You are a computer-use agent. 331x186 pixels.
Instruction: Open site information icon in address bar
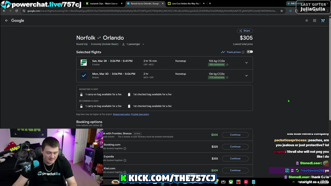click(x=24, y=11)
